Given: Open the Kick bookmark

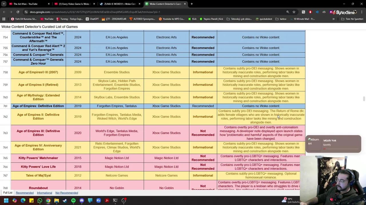Looking at the screenshot, I should [192, 19].
